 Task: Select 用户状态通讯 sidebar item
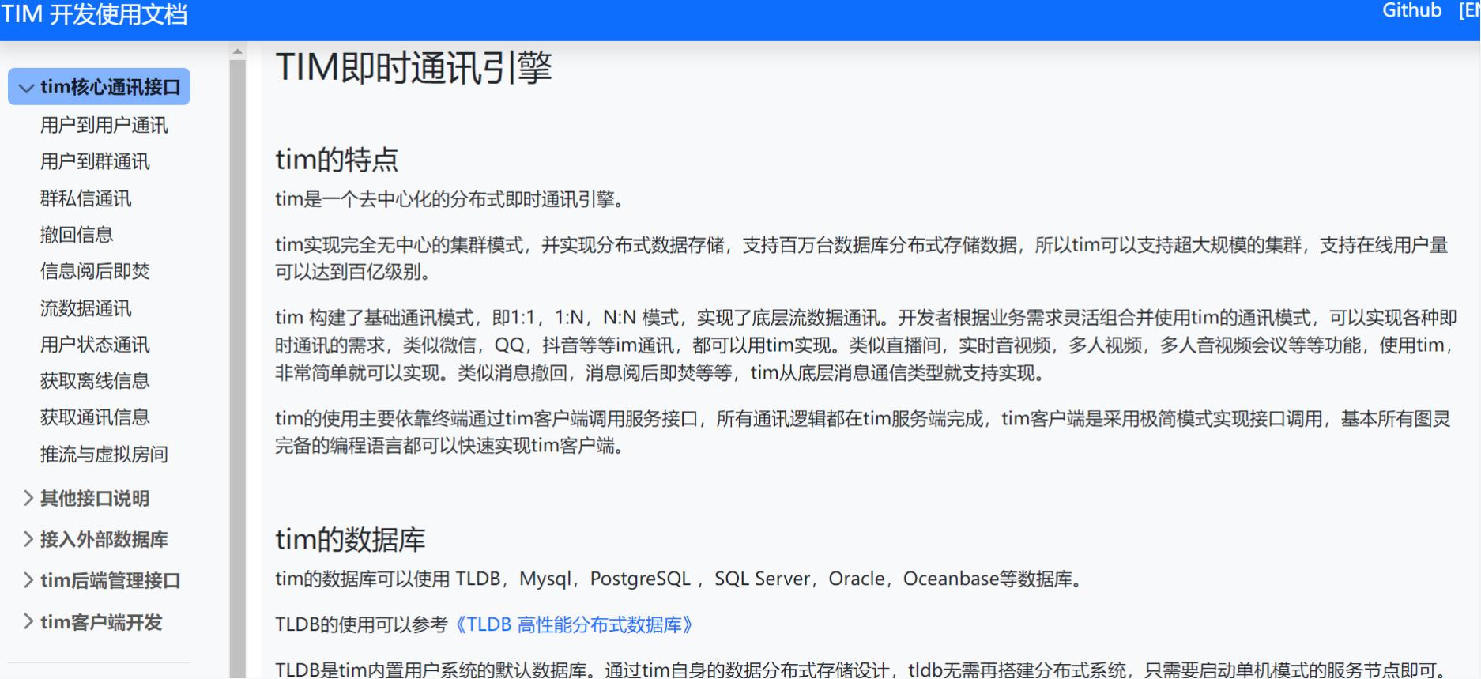pyautogui.click(x=95, y=345)
